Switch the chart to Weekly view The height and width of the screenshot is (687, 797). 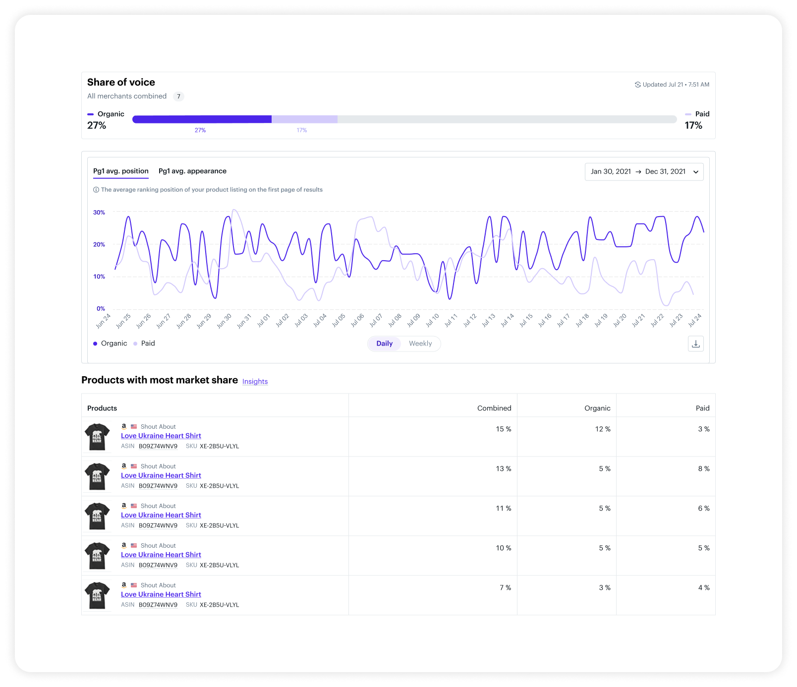pos(420,343)
